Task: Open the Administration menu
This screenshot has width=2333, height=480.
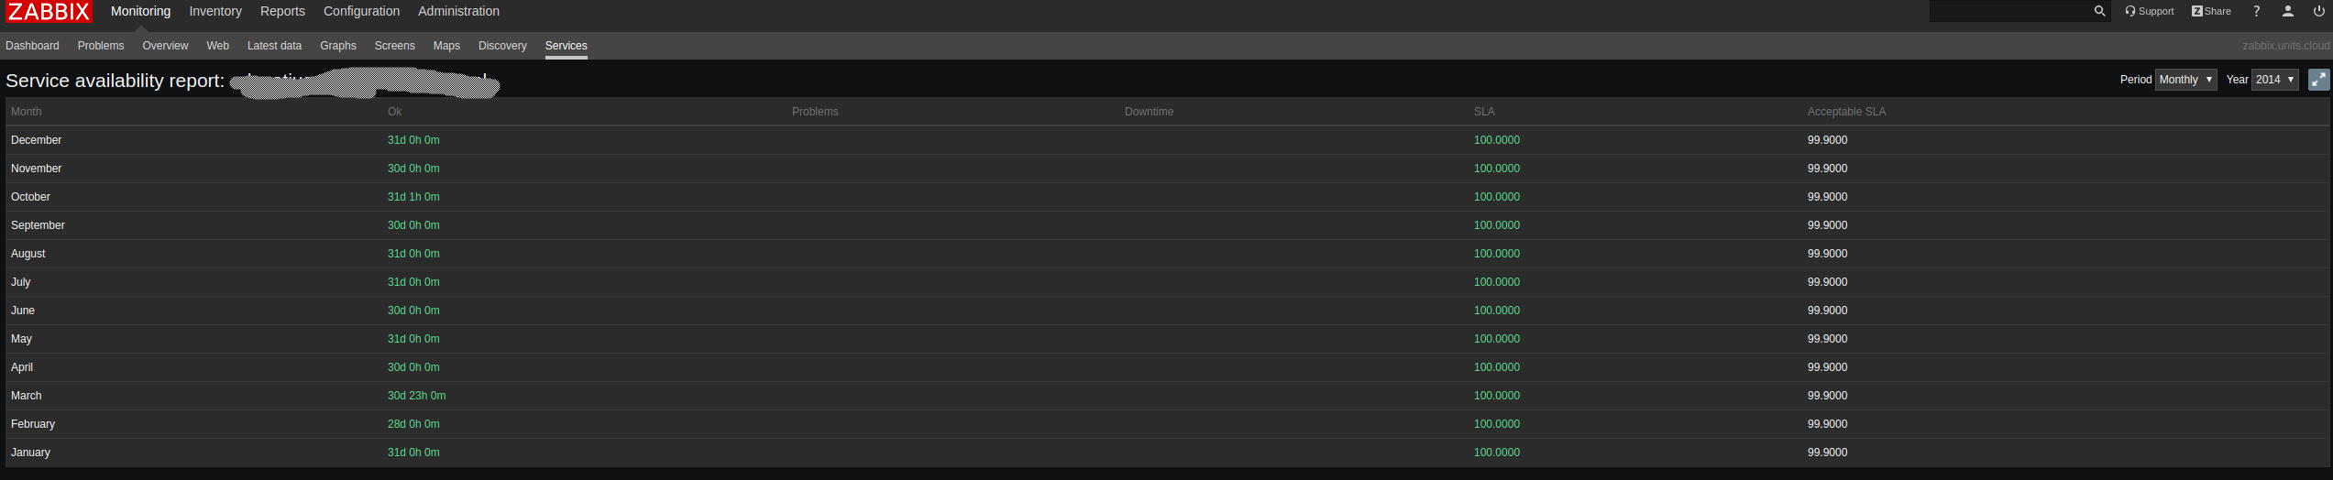Action: (458, 11)
